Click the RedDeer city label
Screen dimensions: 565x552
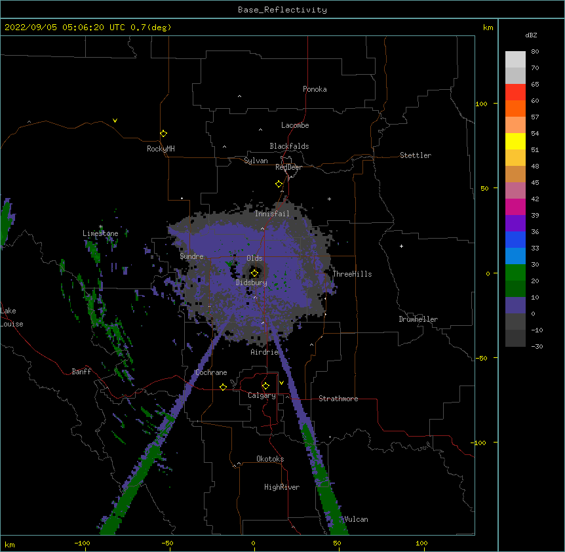288,167
